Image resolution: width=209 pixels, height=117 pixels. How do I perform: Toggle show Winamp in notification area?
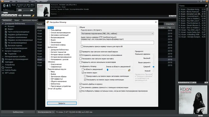pyautogui.click(x=83, y=69)
